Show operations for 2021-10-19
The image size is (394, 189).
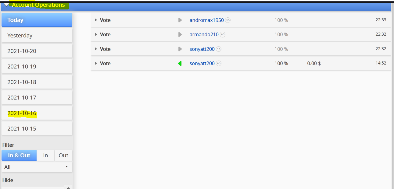coord(37,66)
